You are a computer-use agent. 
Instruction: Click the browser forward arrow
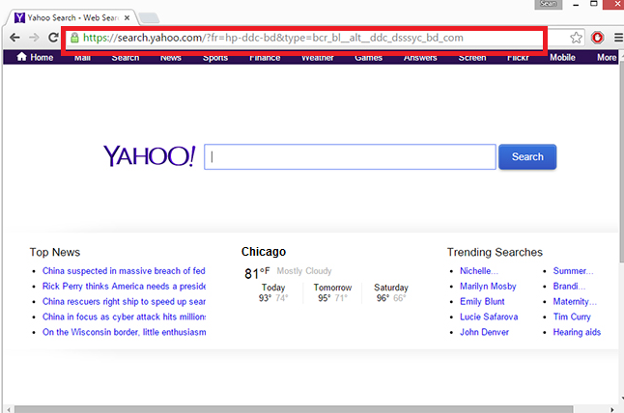[35, 38]
